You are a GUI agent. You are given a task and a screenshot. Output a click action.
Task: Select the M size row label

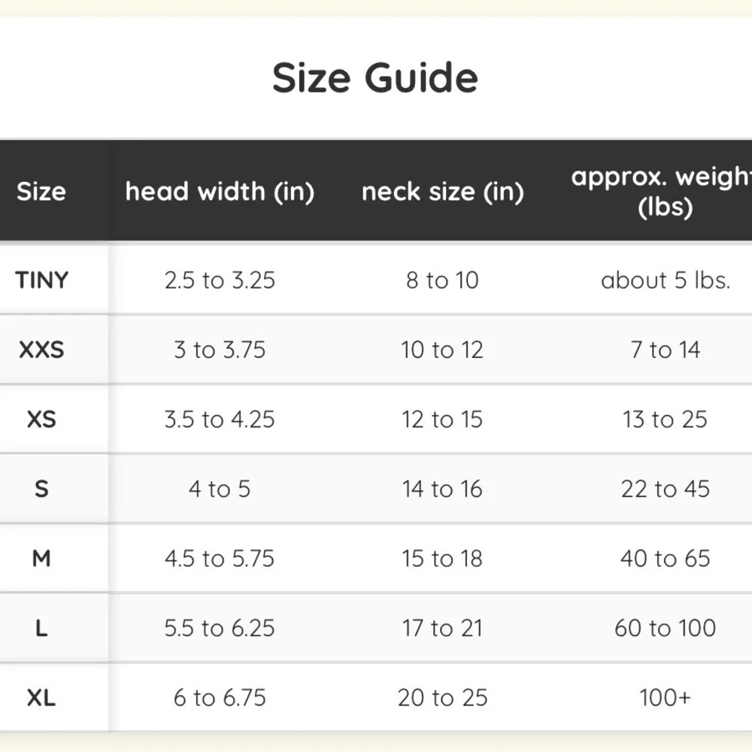tap(41, 558)
